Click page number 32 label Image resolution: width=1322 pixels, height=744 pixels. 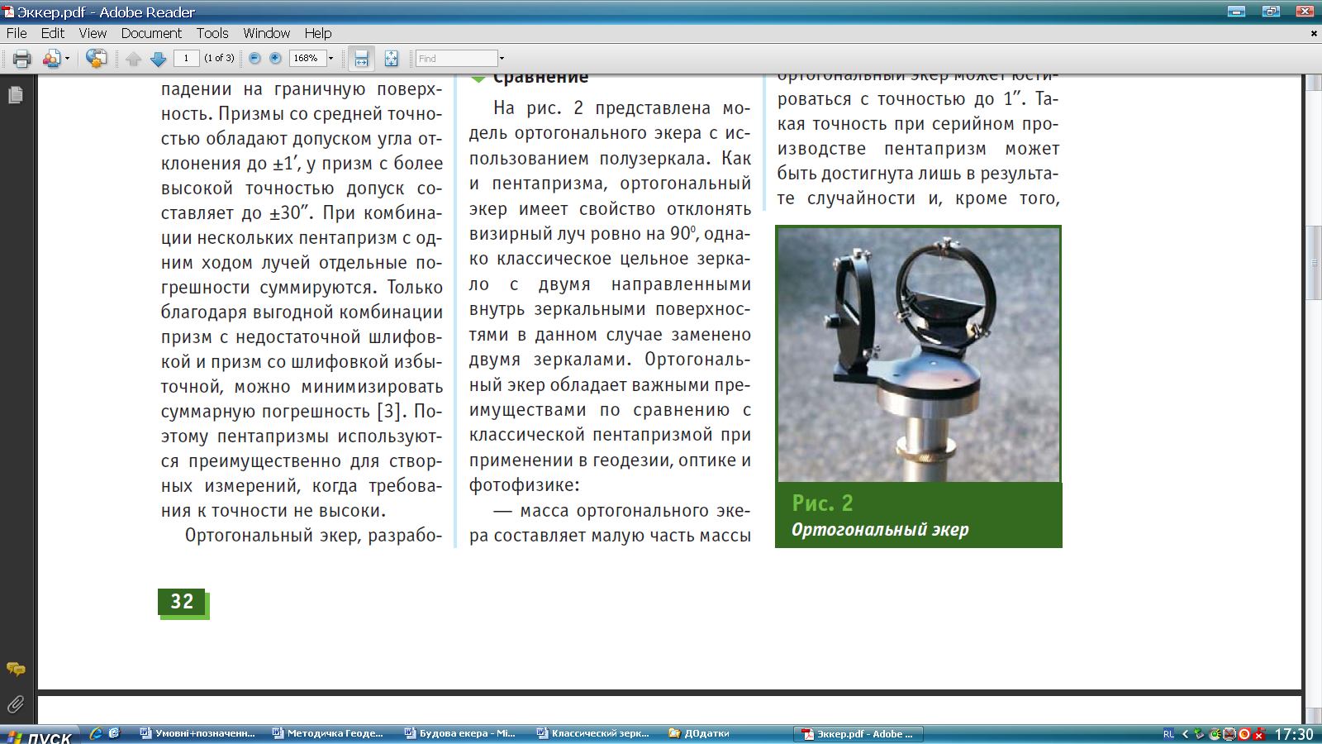pyautogui.click(x=182, y=602)
